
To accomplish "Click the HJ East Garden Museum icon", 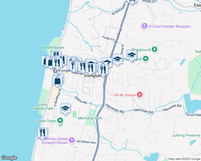I will pos(145,26).
